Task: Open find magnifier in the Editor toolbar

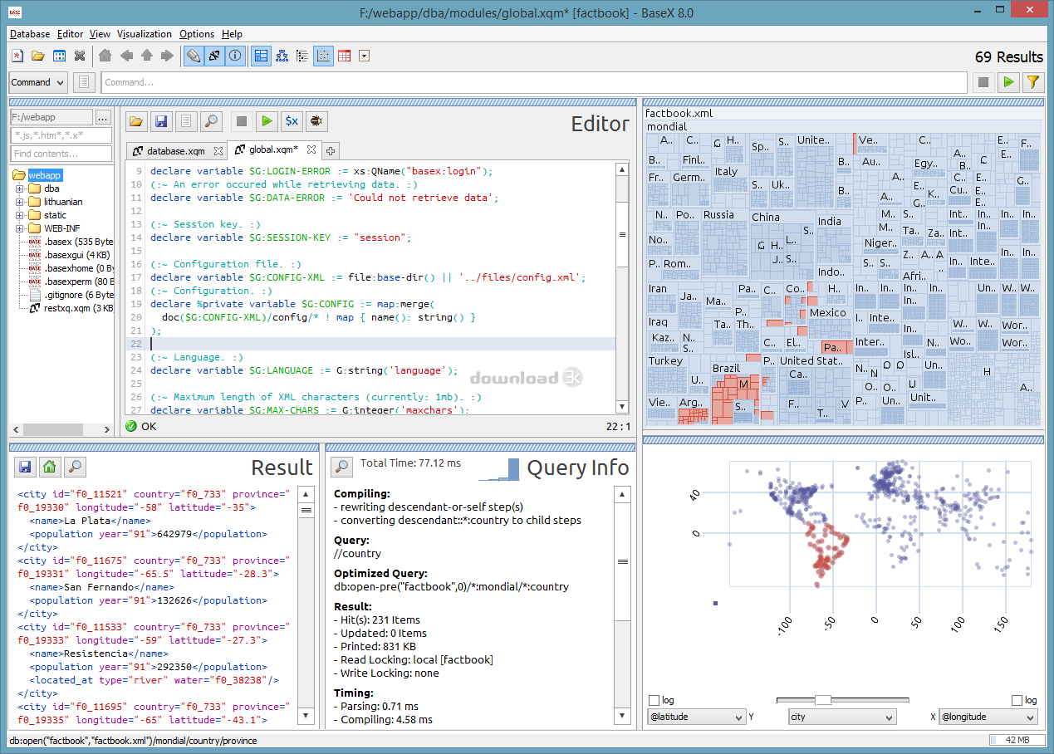Action: (x=211, y=121)
